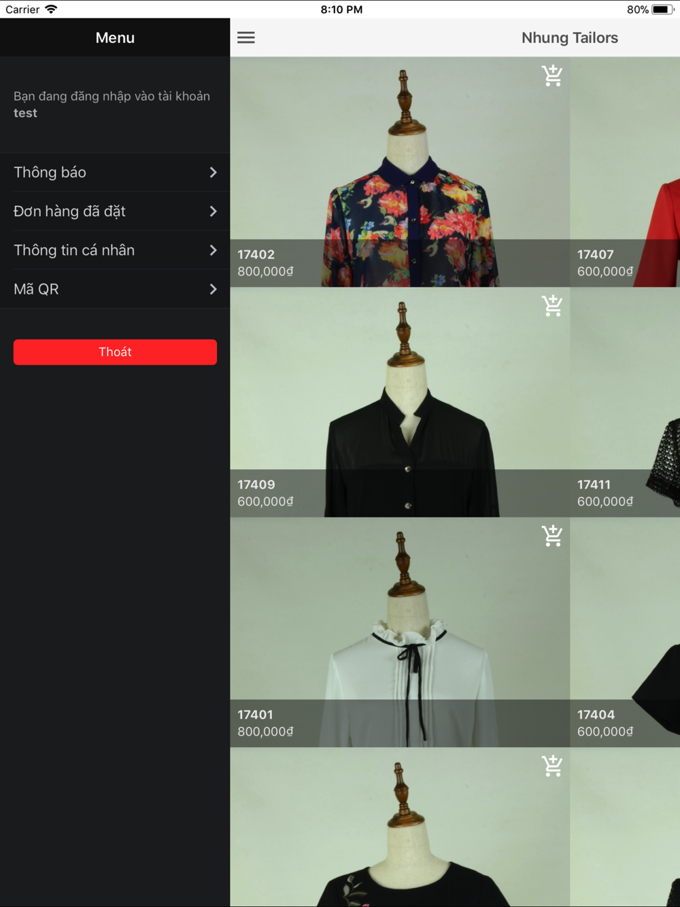This screenshot has width=680, height=907.
Task: Expand the Đơn hàng đã đặt chevron
Action: (213, 211)
